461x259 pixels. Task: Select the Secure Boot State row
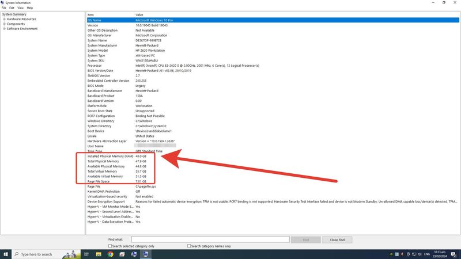pyautogui.click(x=273, y=111)
